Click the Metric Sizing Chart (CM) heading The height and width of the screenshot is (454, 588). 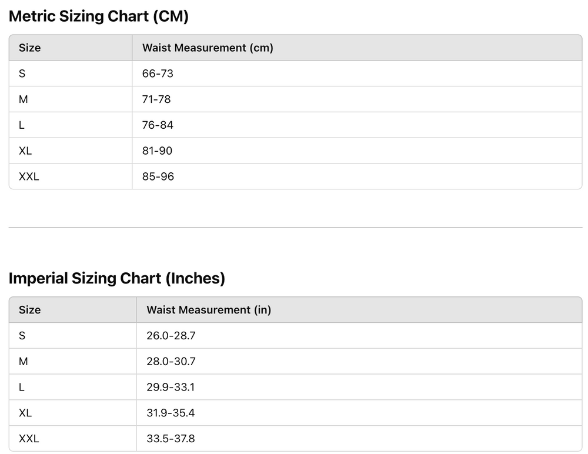pyautogui.click(x=99, y=16)
